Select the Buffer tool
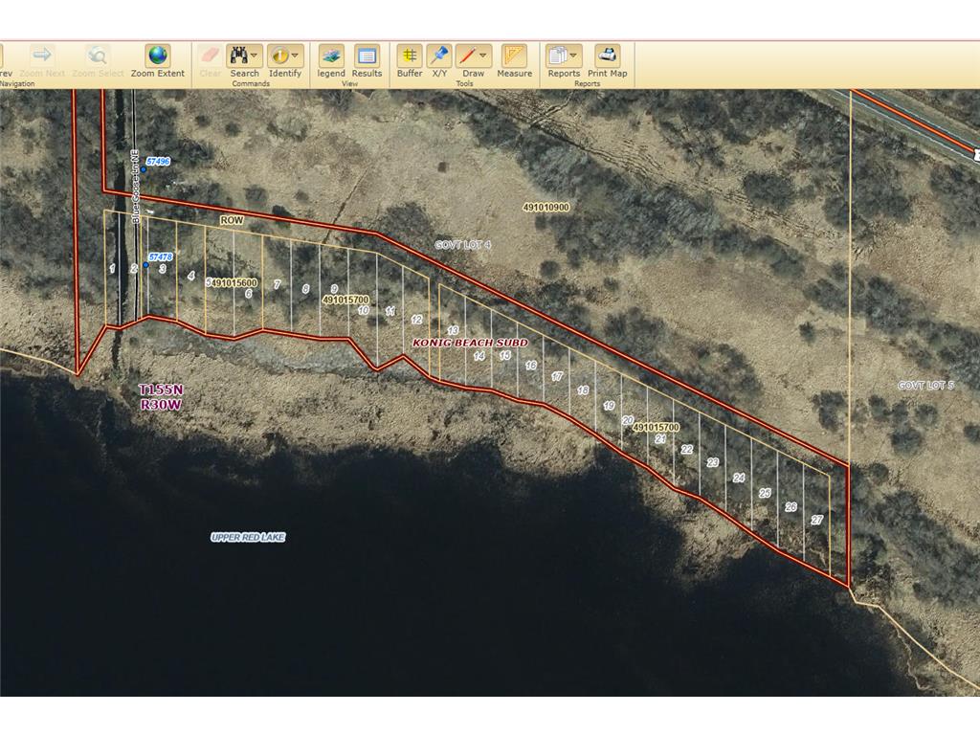 click(410, 56)
